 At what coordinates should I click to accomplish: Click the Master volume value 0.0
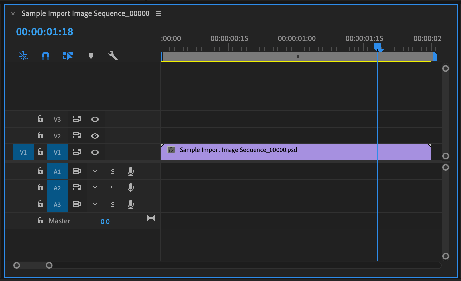click(x=105, y=221)
